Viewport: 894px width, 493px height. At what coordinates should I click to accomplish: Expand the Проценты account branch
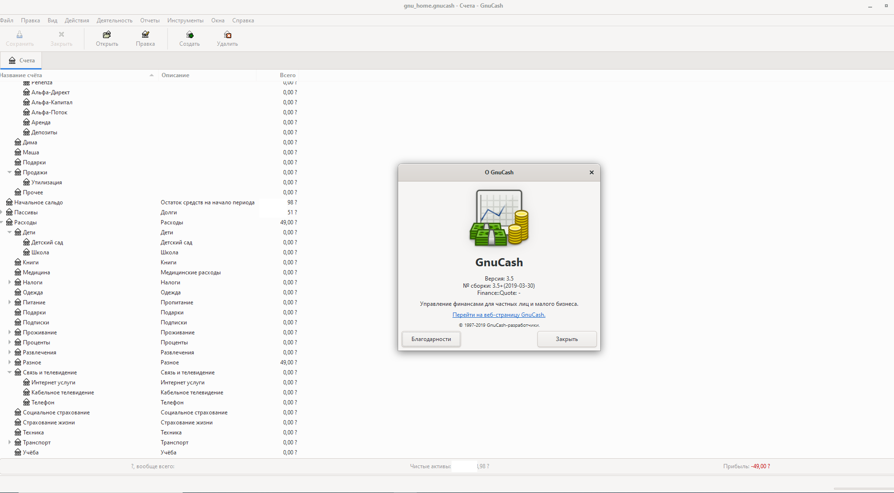(x=10, y=342)
